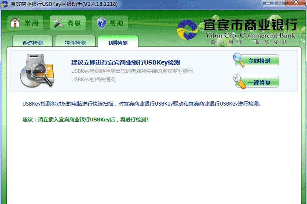Screen dimensions: 307x204
Task: Select the U盾检测 tab
Action: pyautogui.click(x=118, y=41)
